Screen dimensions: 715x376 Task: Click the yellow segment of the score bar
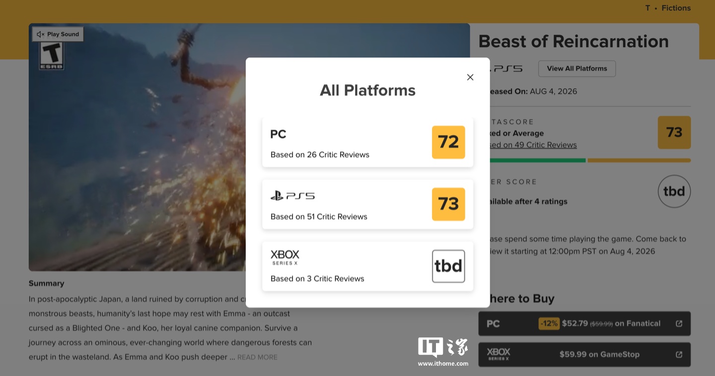[639, 161]
